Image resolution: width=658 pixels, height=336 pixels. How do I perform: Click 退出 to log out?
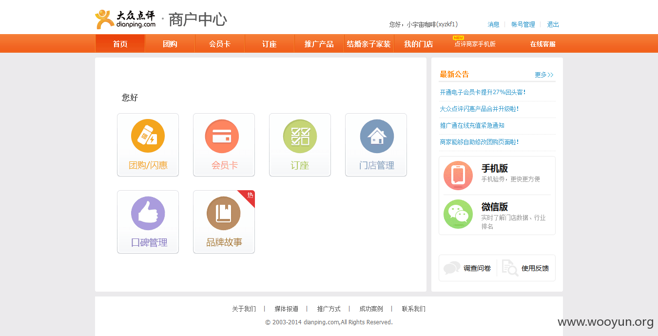[553, 24]
